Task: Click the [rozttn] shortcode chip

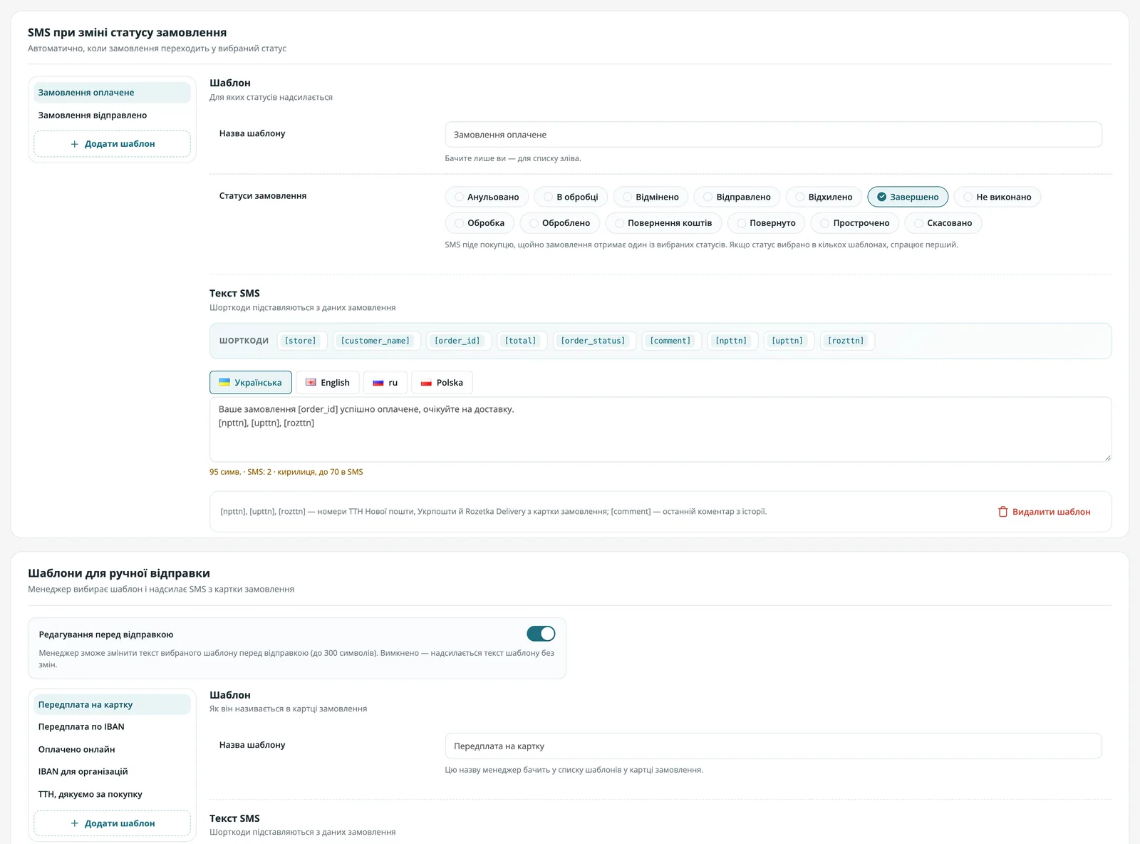Action: coord(846,341)
